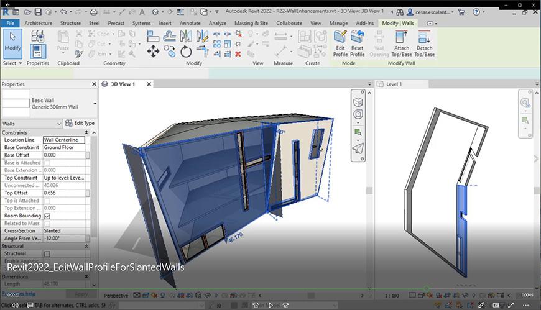Click the Top Offset value field 0.656
The height and width of the screenshot is (310, 541).
tap(64, 193)
